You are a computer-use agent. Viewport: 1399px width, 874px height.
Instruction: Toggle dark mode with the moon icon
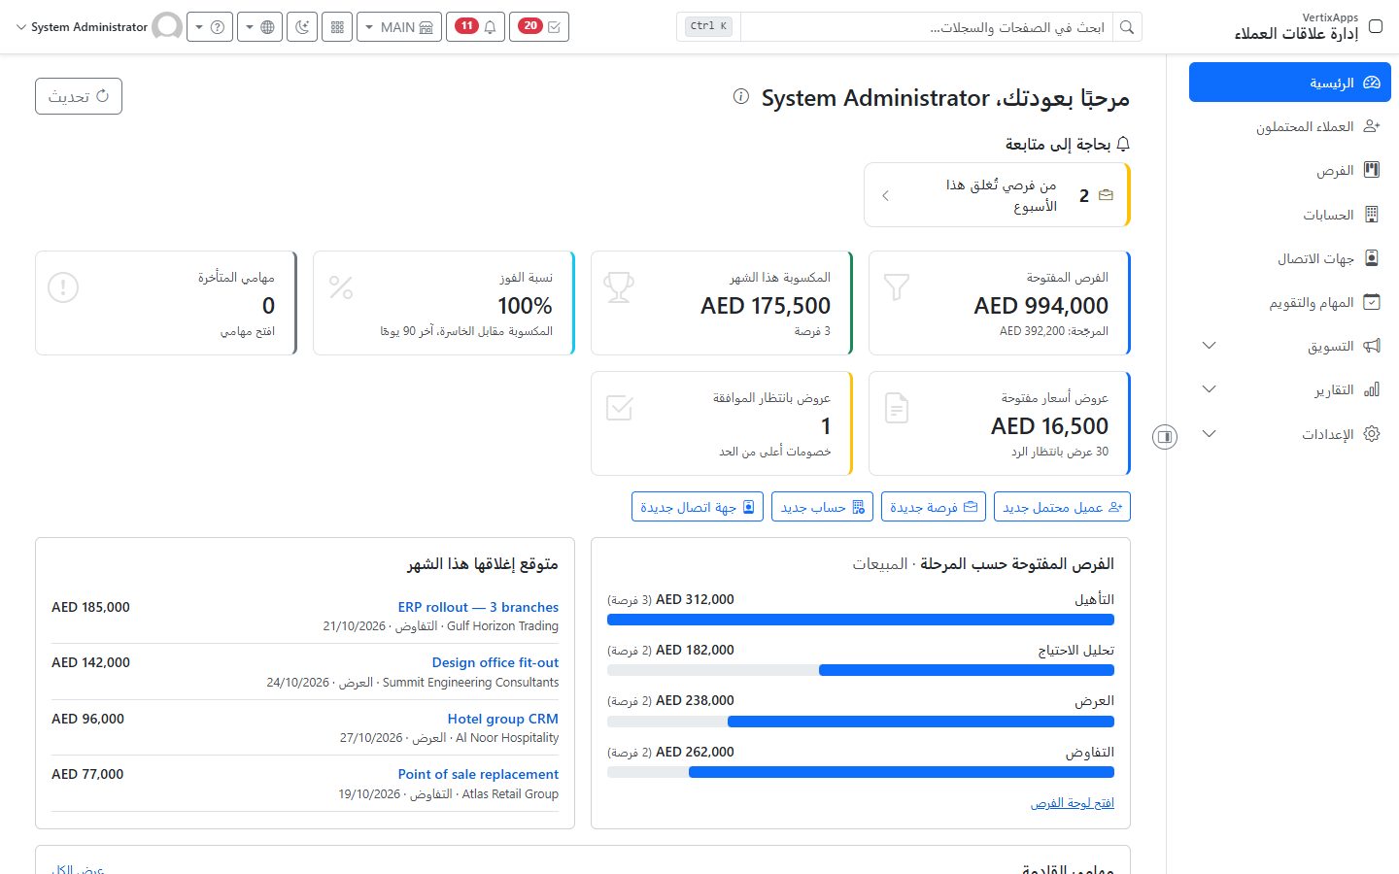pos(303,27)
